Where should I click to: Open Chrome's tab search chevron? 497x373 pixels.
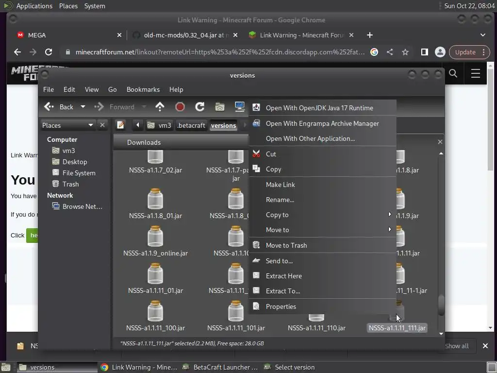(483, 35)
